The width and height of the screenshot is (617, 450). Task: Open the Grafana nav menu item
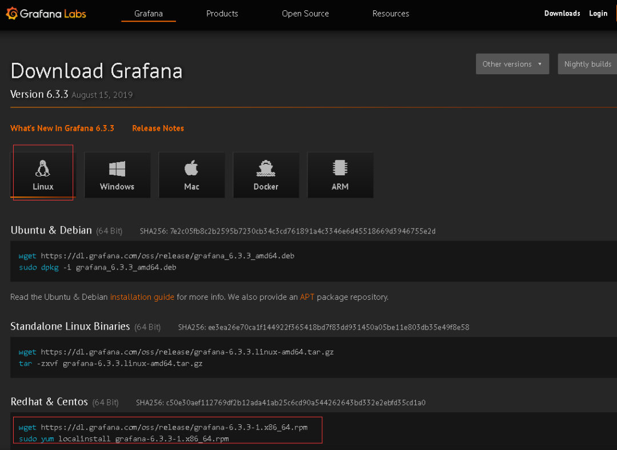click(x=149, y=14)
